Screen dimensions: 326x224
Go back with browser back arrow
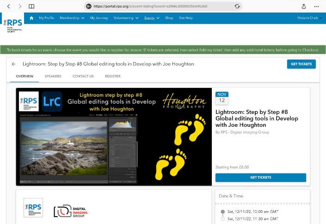(x=8, y=6)
